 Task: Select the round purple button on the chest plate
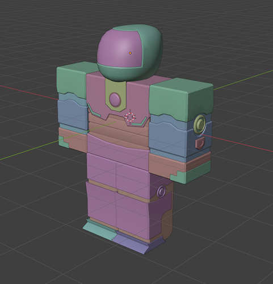coord(115,99)
